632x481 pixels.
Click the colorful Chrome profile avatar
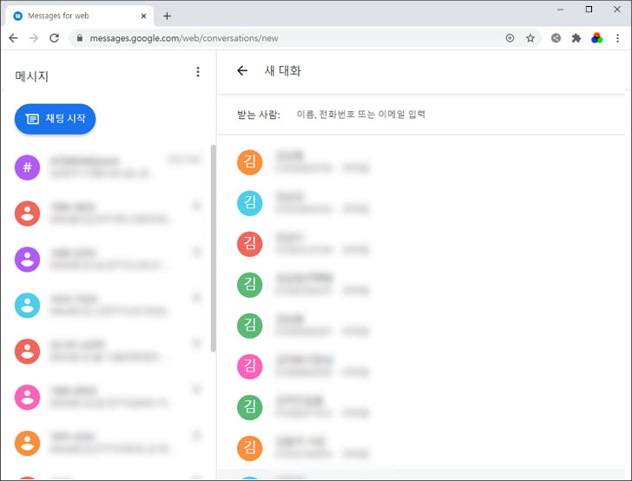point(597,38)
